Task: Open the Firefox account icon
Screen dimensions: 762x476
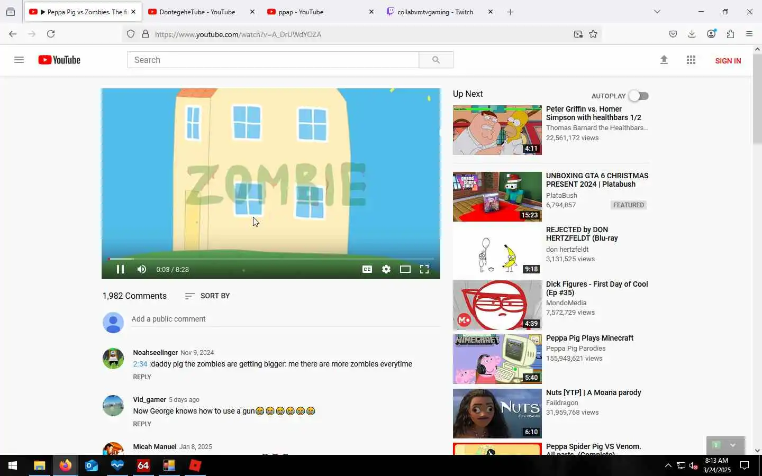Action: [711, 34]
